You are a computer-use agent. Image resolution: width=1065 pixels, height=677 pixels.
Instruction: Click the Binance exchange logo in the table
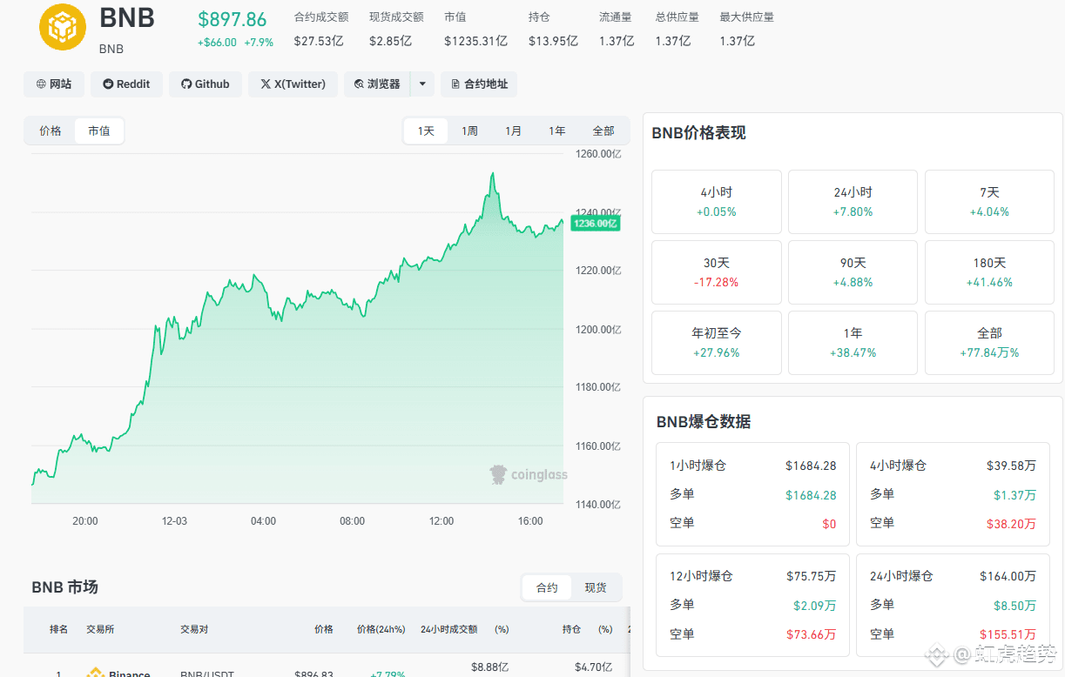[x=96, y=673]
